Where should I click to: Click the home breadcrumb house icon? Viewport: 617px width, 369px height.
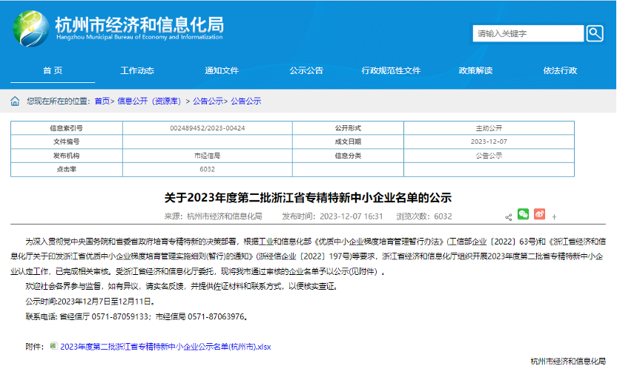(15, 102)
